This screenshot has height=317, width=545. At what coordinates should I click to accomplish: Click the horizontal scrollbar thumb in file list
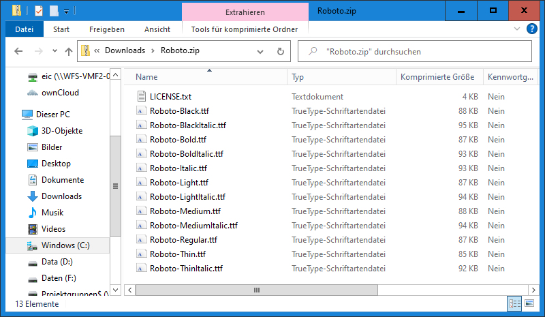pos(257,290)
